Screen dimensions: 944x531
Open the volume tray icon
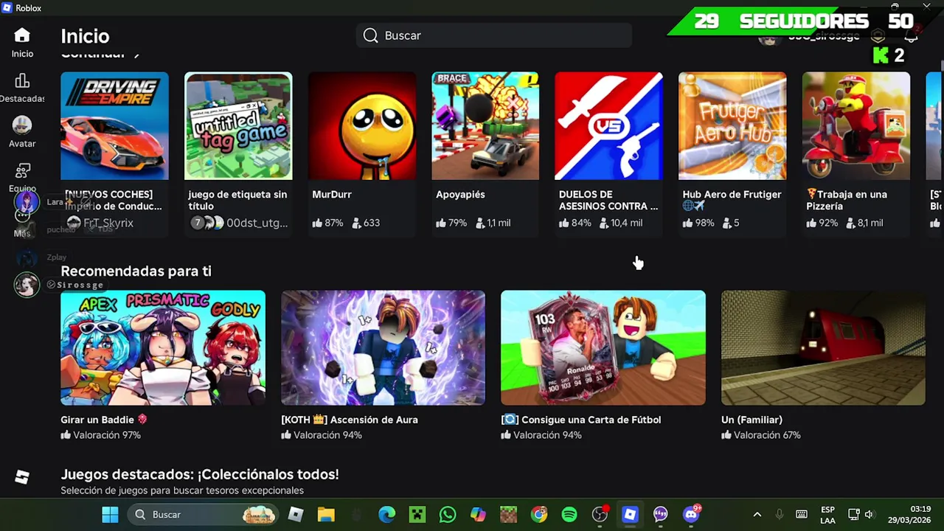click(x=869, y=515)
